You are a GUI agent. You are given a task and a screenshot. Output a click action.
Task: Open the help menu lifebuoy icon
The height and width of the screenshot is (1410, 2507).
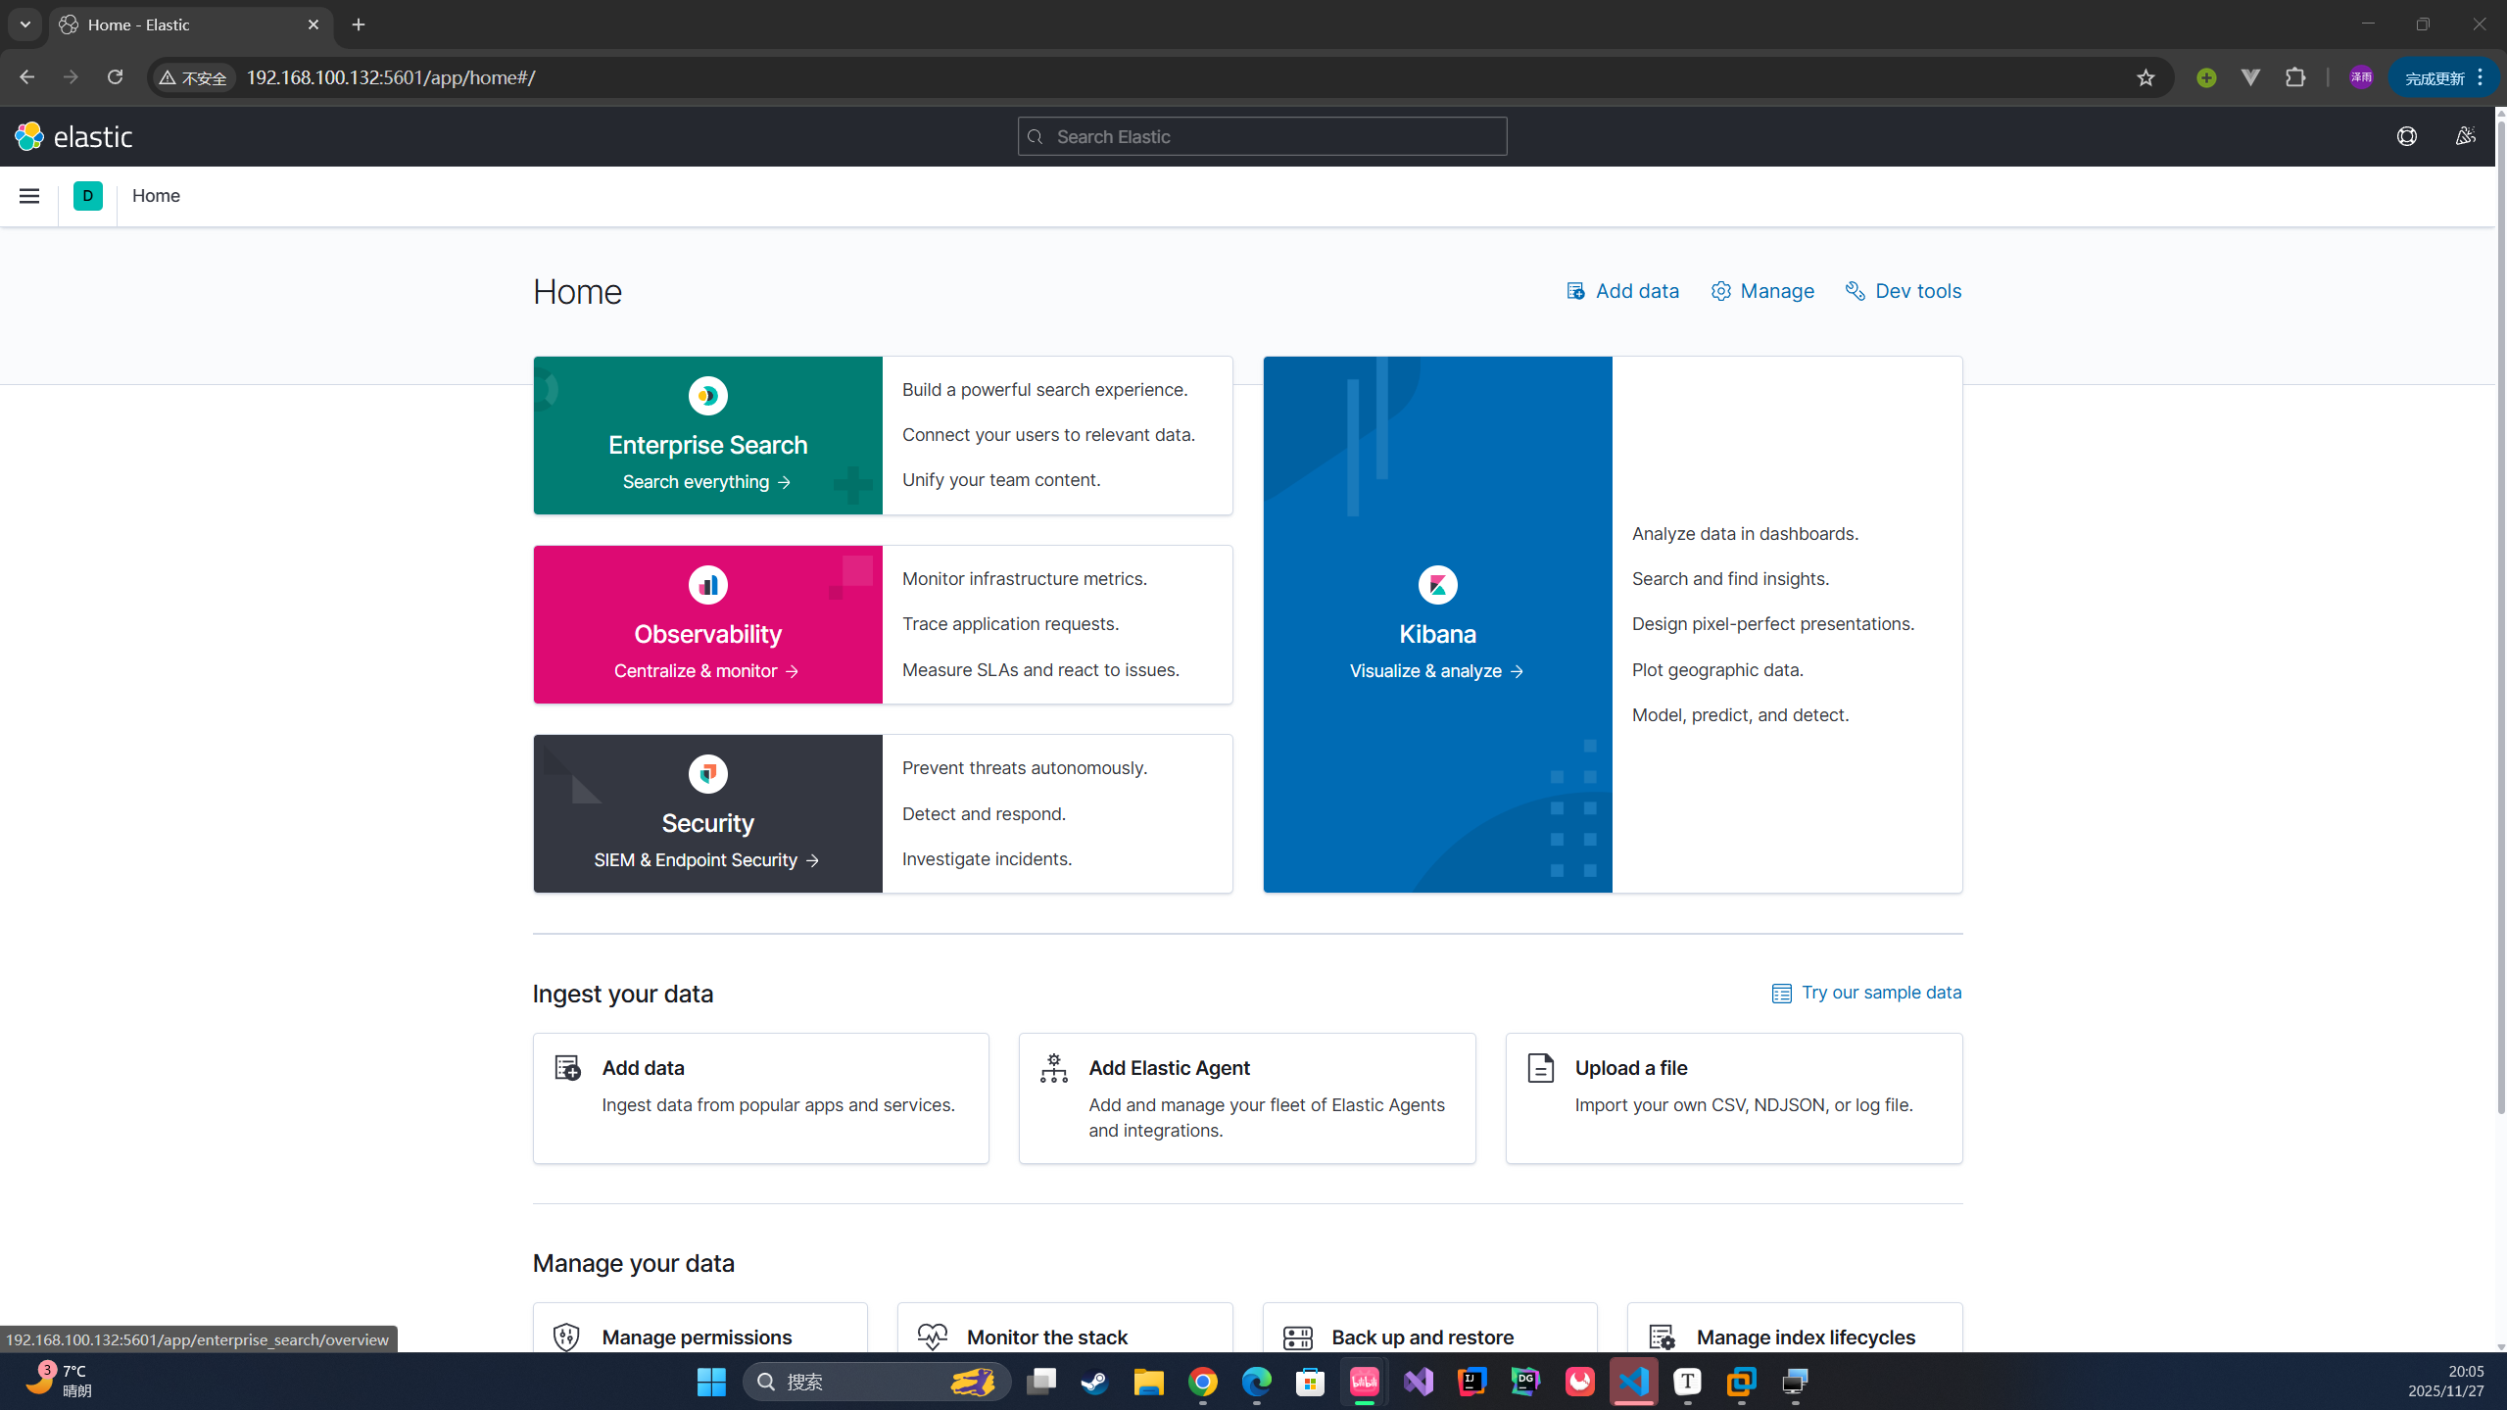pyautogui.click(x=2406, y=136)
